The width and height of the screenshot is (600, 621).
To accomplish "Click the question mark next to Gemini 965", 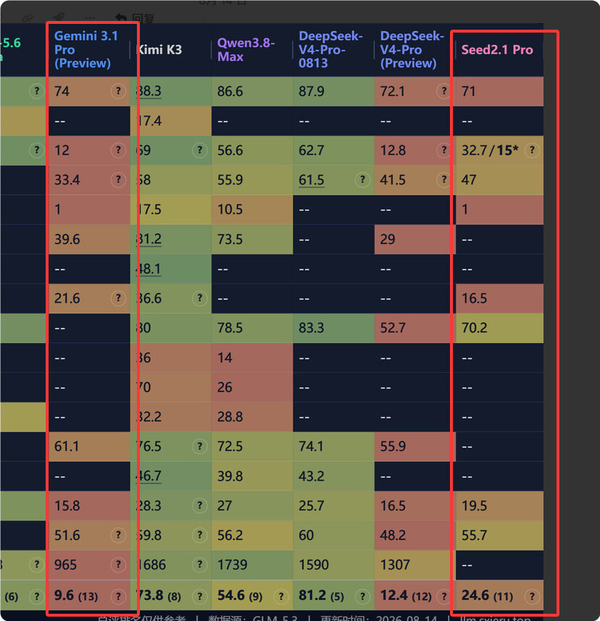I will coord(118,565).
